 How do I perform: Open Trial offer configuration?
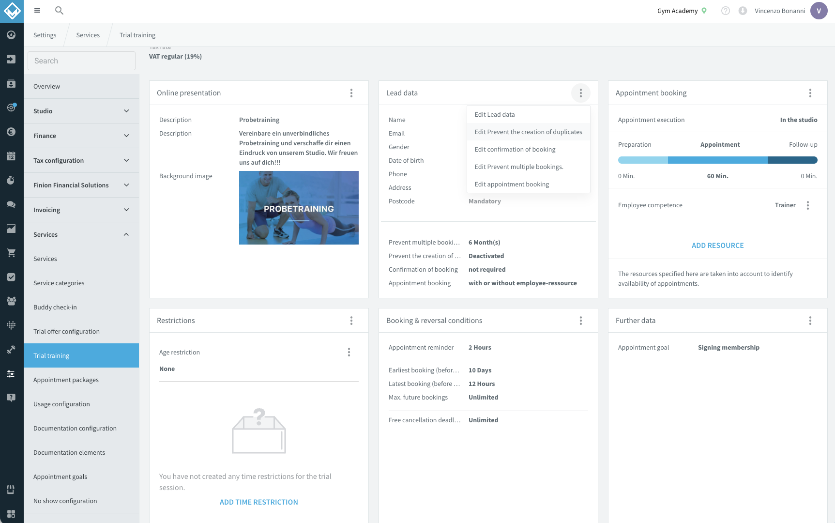point(81,331)
